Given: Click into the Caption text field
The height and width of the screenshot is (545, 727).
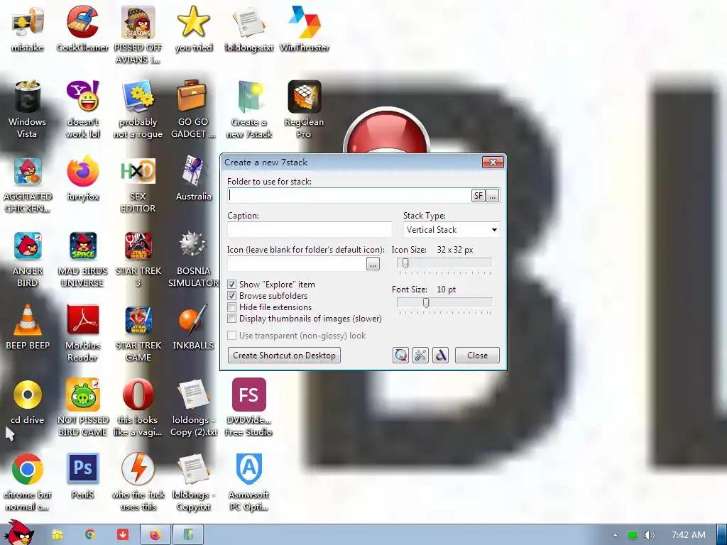Looking at the screenshot, I should point(310,230).
